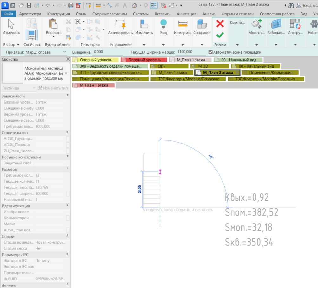The image size is (318, 288).
Task: Collapse the Строительство section
Action: point(67,132)
